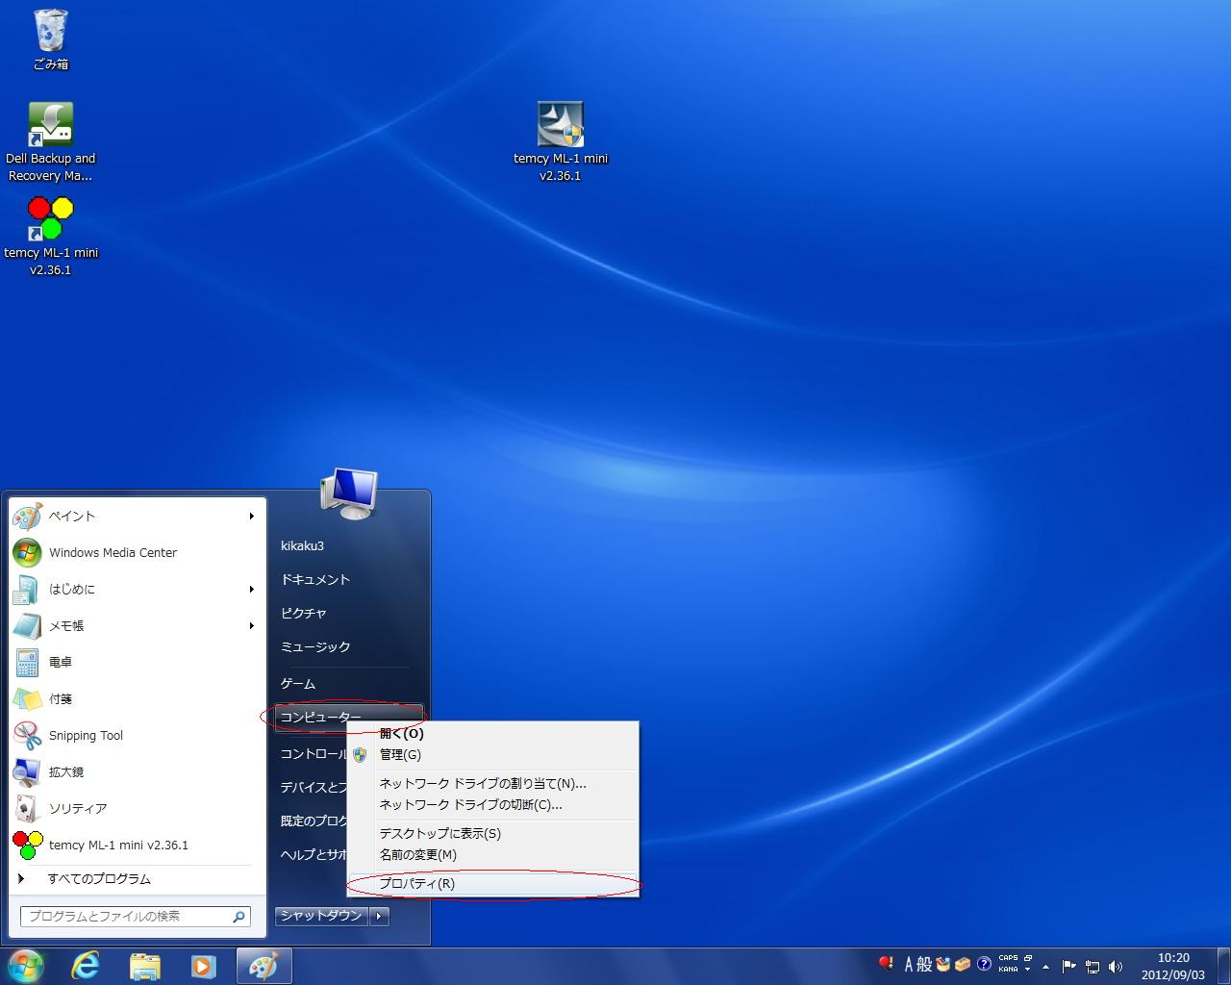This screenshot has height=985, width=1231.
Task: Launch ソリティア from Start menu
Action: [137, 808]
